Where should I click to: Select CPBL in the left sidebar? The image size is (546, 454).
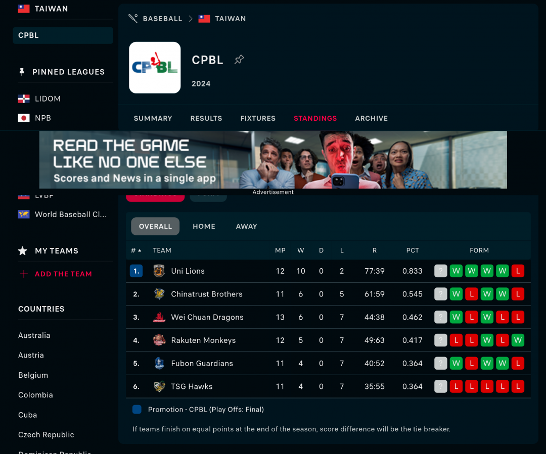(63, 35)
